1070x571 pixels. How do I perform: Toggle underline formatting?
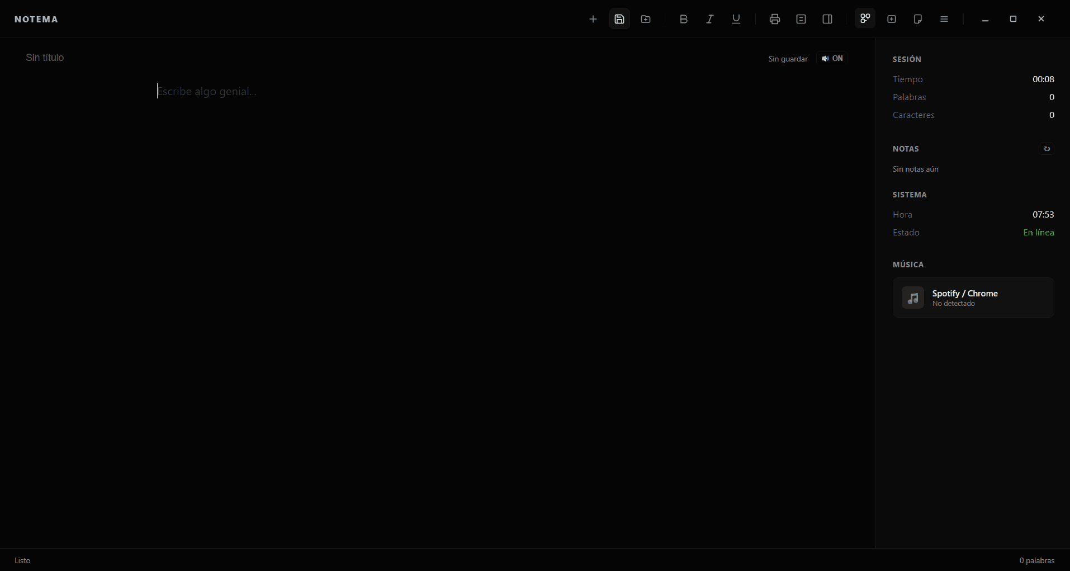click(736, 18)
